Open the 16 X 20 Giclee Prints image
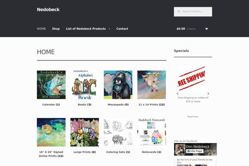 (51, 132)
